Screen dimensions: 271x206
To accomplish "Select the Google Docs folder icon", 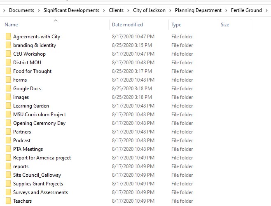I will (8, 89).
